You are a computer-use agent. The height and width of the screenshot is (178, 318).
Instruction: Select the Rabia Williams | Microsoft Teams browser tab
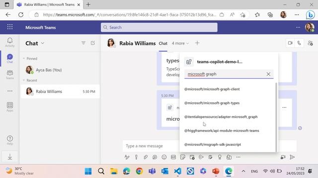pos(49,4)
